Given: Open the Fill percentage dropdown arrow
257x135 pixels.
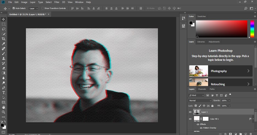Looking at the screenshot, I should 229,106.
